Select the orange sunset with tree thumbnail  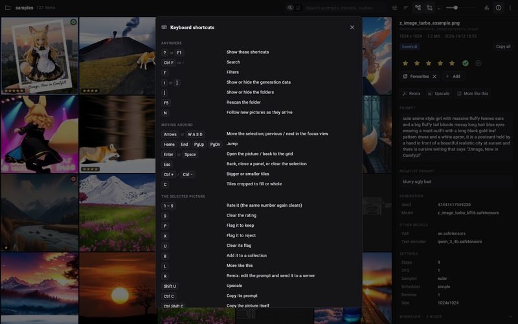[x=117, y=288]
